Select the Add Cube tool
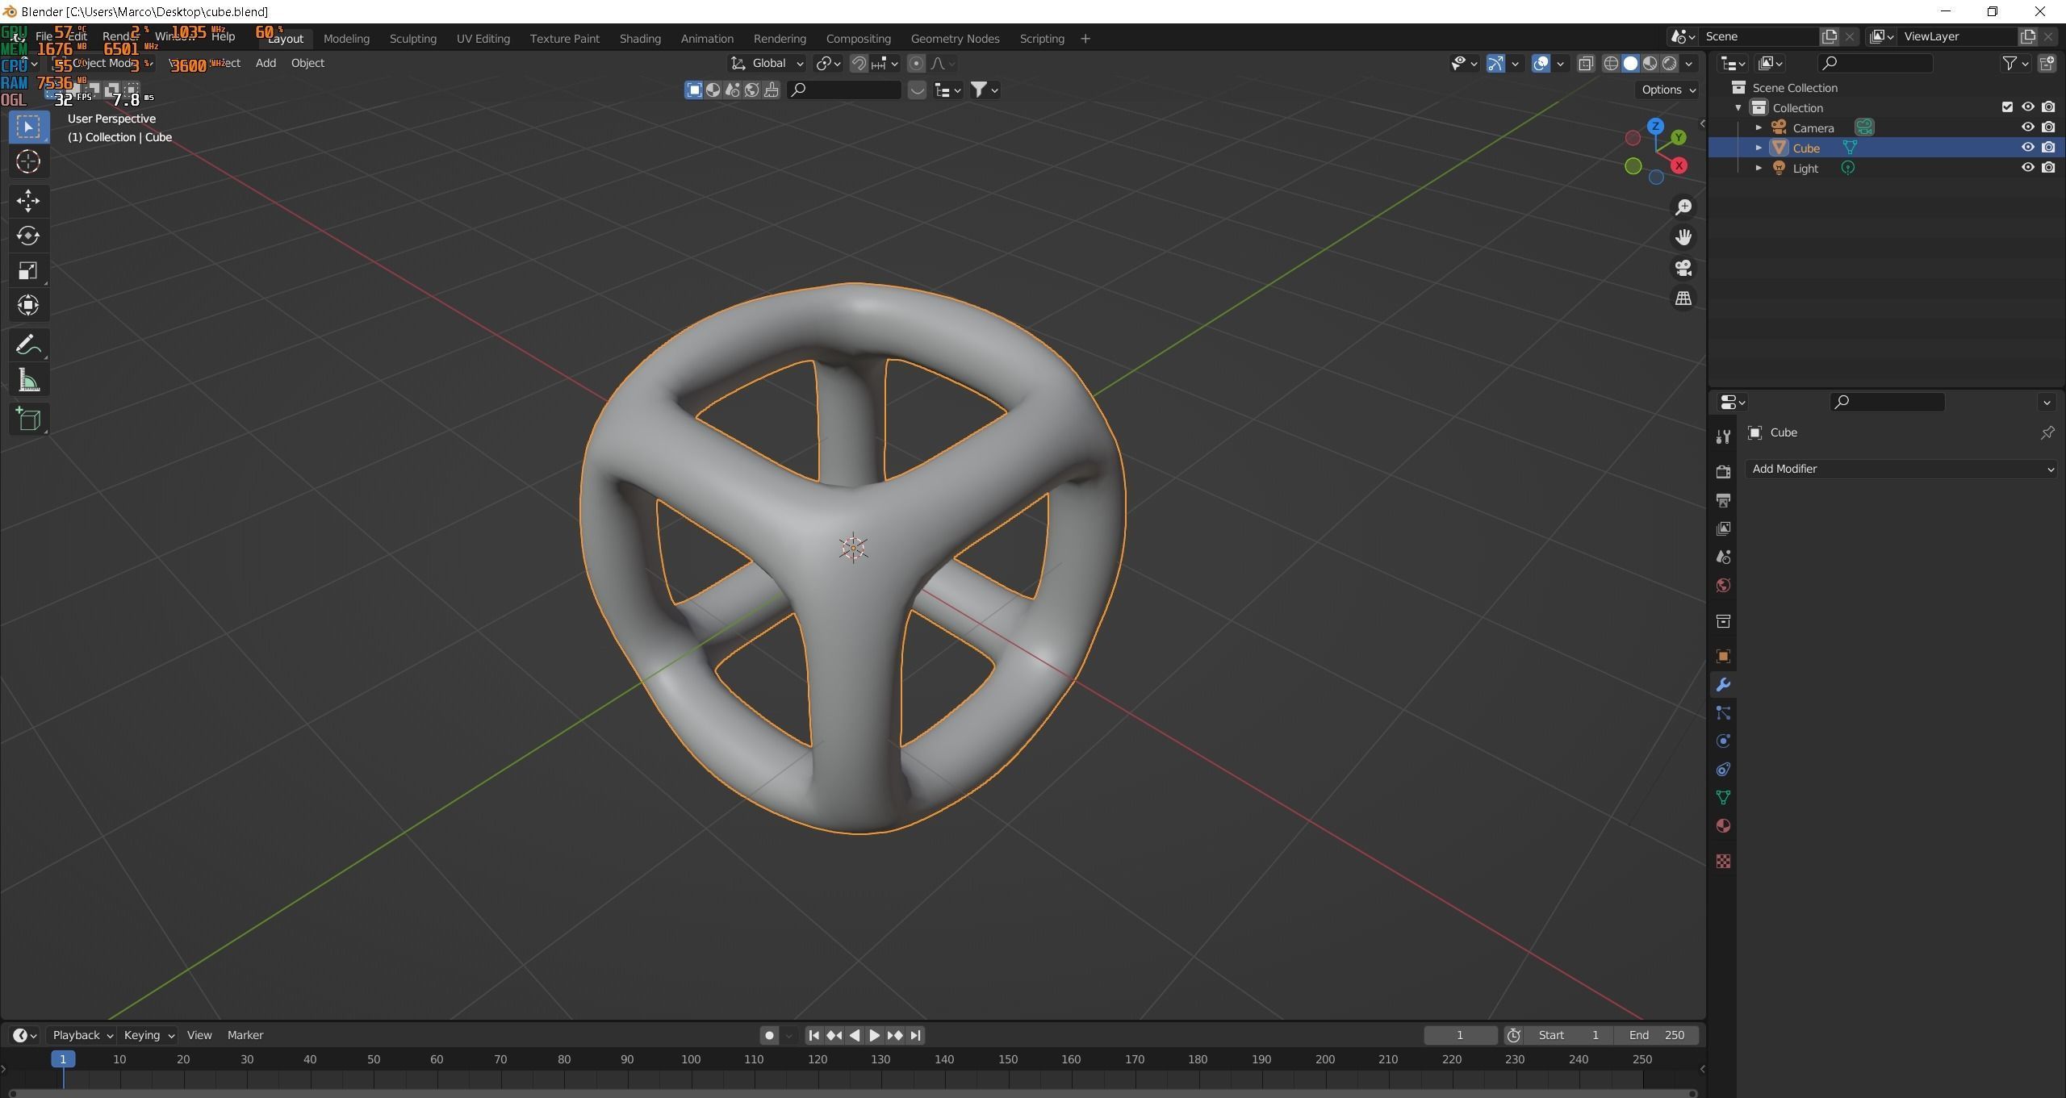This screenshot has width=2066, height=1098. [28, 419]
